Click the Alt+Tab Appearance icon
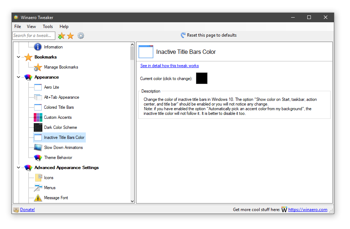 pos(38,97)
